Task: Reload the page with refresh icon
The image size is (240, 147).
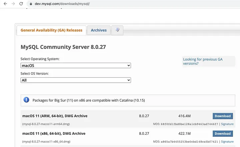Action: pyautogui.click(x=21, y=4)
